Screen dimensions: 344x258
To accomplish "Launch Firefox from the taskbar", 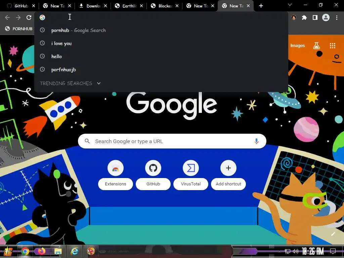I will point(41,251).
